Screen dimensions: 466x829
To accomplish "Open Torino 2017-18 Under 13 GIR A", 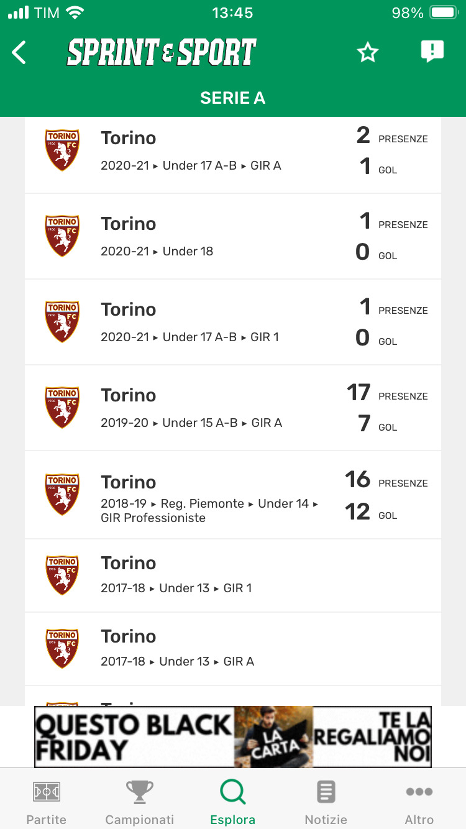I will click(x=233, y=649).
